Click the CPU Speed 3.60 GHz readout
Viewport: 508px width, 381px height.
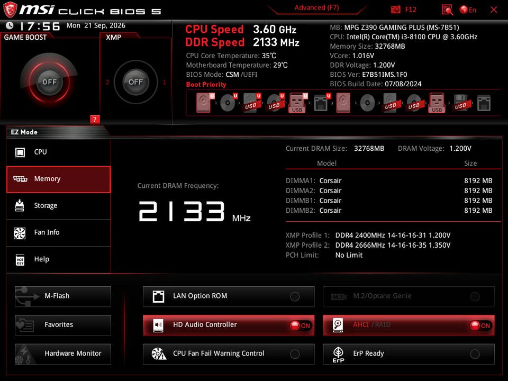(241, 30)
